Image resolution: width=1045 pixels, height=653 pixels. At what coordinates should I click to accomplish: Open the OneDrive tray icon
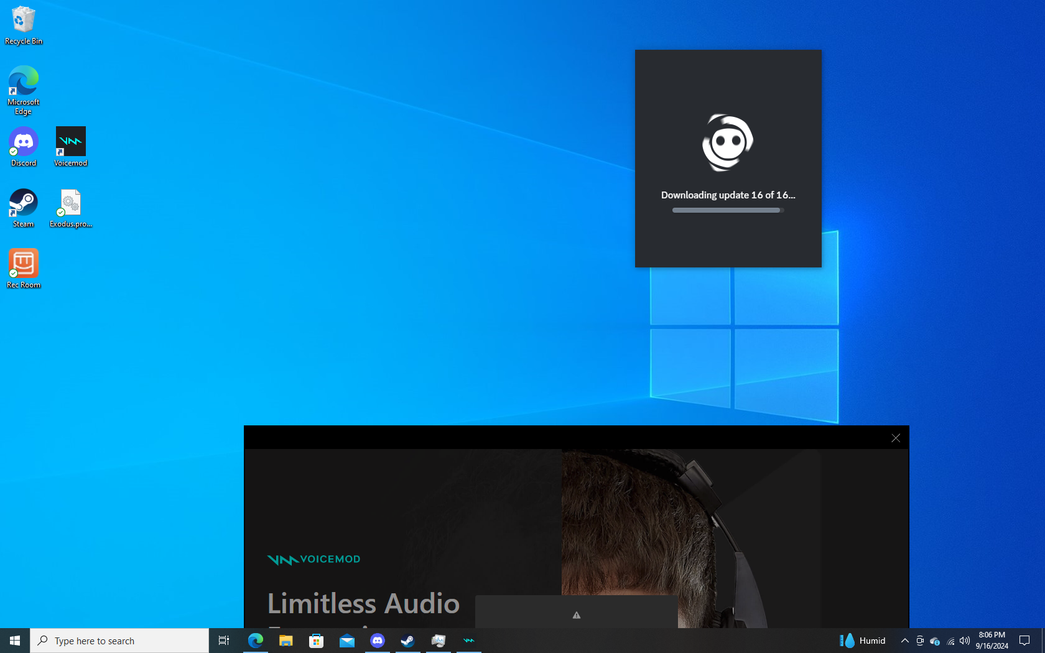click(x=935, y=641)
